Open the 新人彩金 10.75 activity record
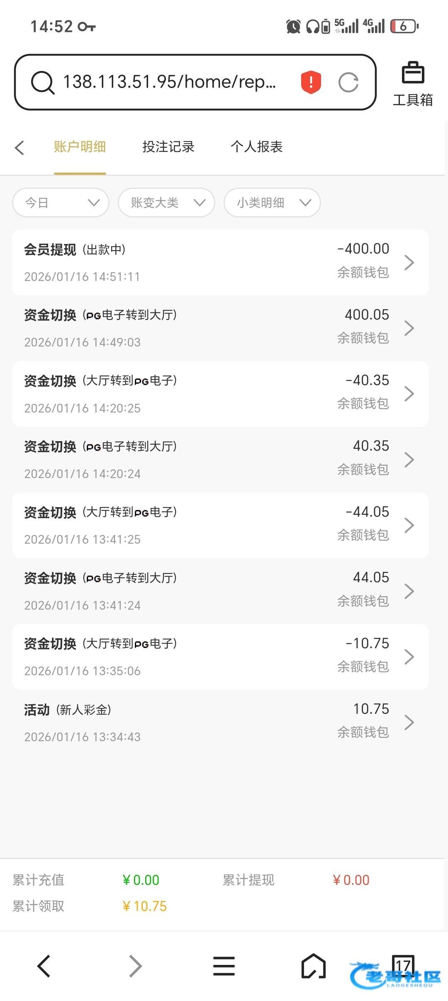The height and width of the screenshot is (1001, 448). coord(220,722)
